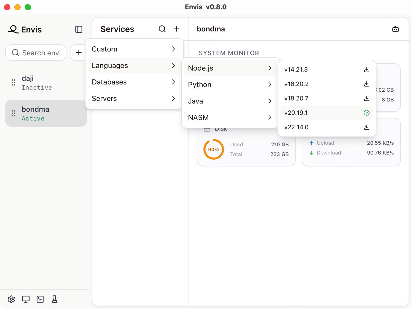Image resolution: width=412 pixels, height=309 pixels.
Task: Select Java in languages submenu
Action: coord(230,101)
